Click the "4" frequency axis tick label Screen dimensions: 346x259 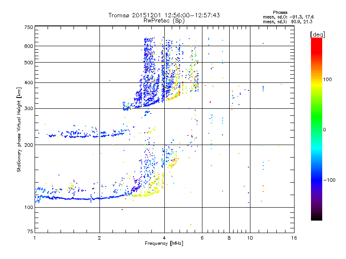pos(164,238)
